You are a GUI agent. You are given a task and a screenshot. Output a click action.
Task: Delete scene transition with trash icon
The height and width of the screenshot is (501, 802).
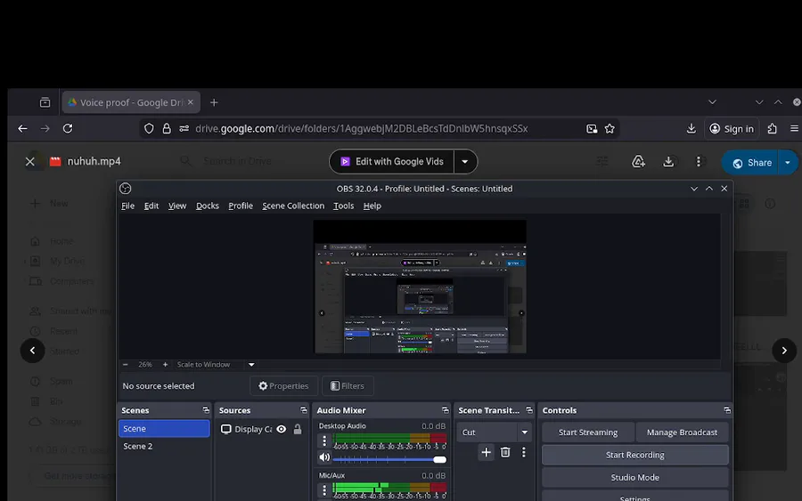tap(505, 452)
